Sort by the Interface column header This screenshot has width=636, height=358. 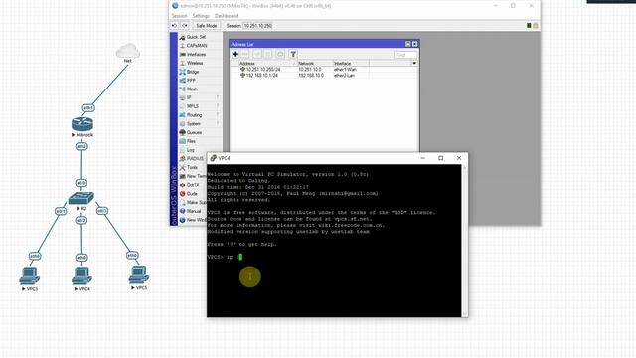tap(351, 64)
